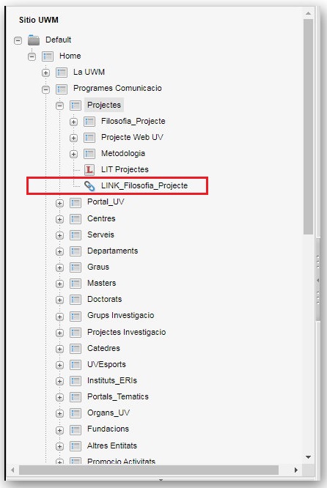Click the page icon beside Home
Image resolution: width=327 pixels, height=488 pixels.
pyautogui.click(x=48, y=56)
